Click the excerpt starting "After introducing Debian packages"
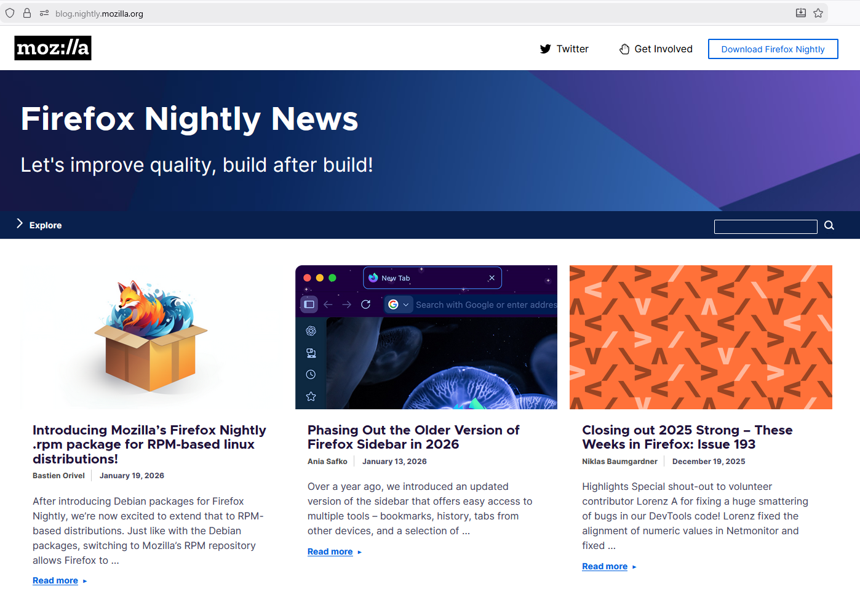The image size is (860, 605). pos(148,531)
